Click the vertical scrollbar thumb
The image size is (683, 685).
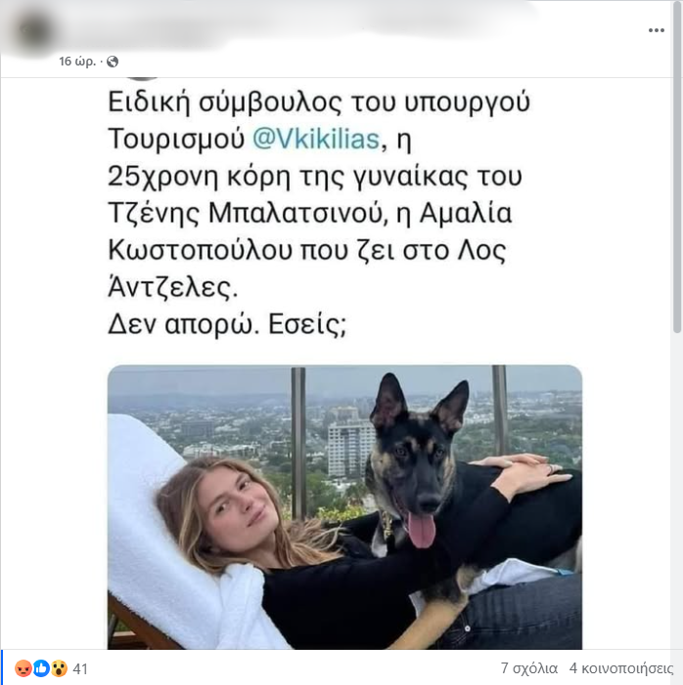[x=677, y=167]
